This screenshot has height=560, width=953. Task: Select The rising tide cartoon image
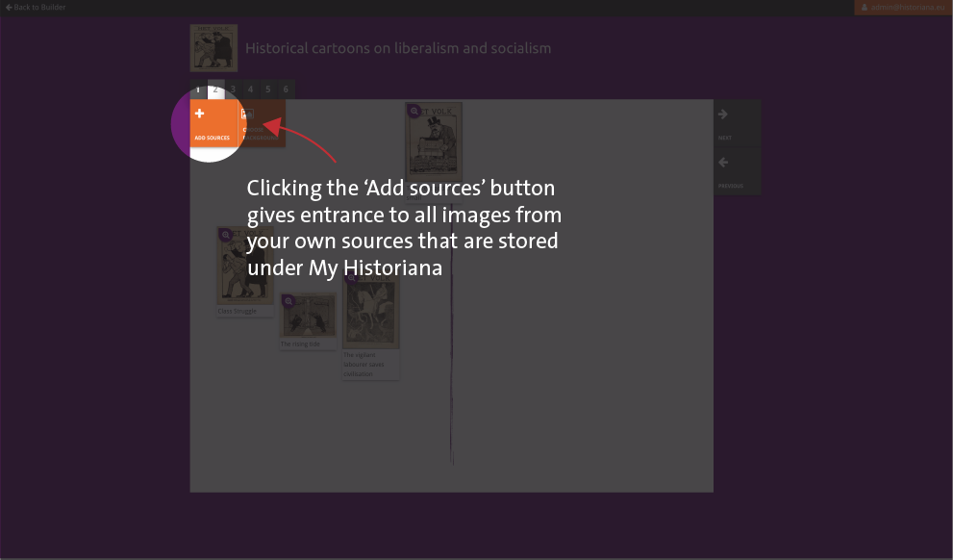click(x=310, y=318)
